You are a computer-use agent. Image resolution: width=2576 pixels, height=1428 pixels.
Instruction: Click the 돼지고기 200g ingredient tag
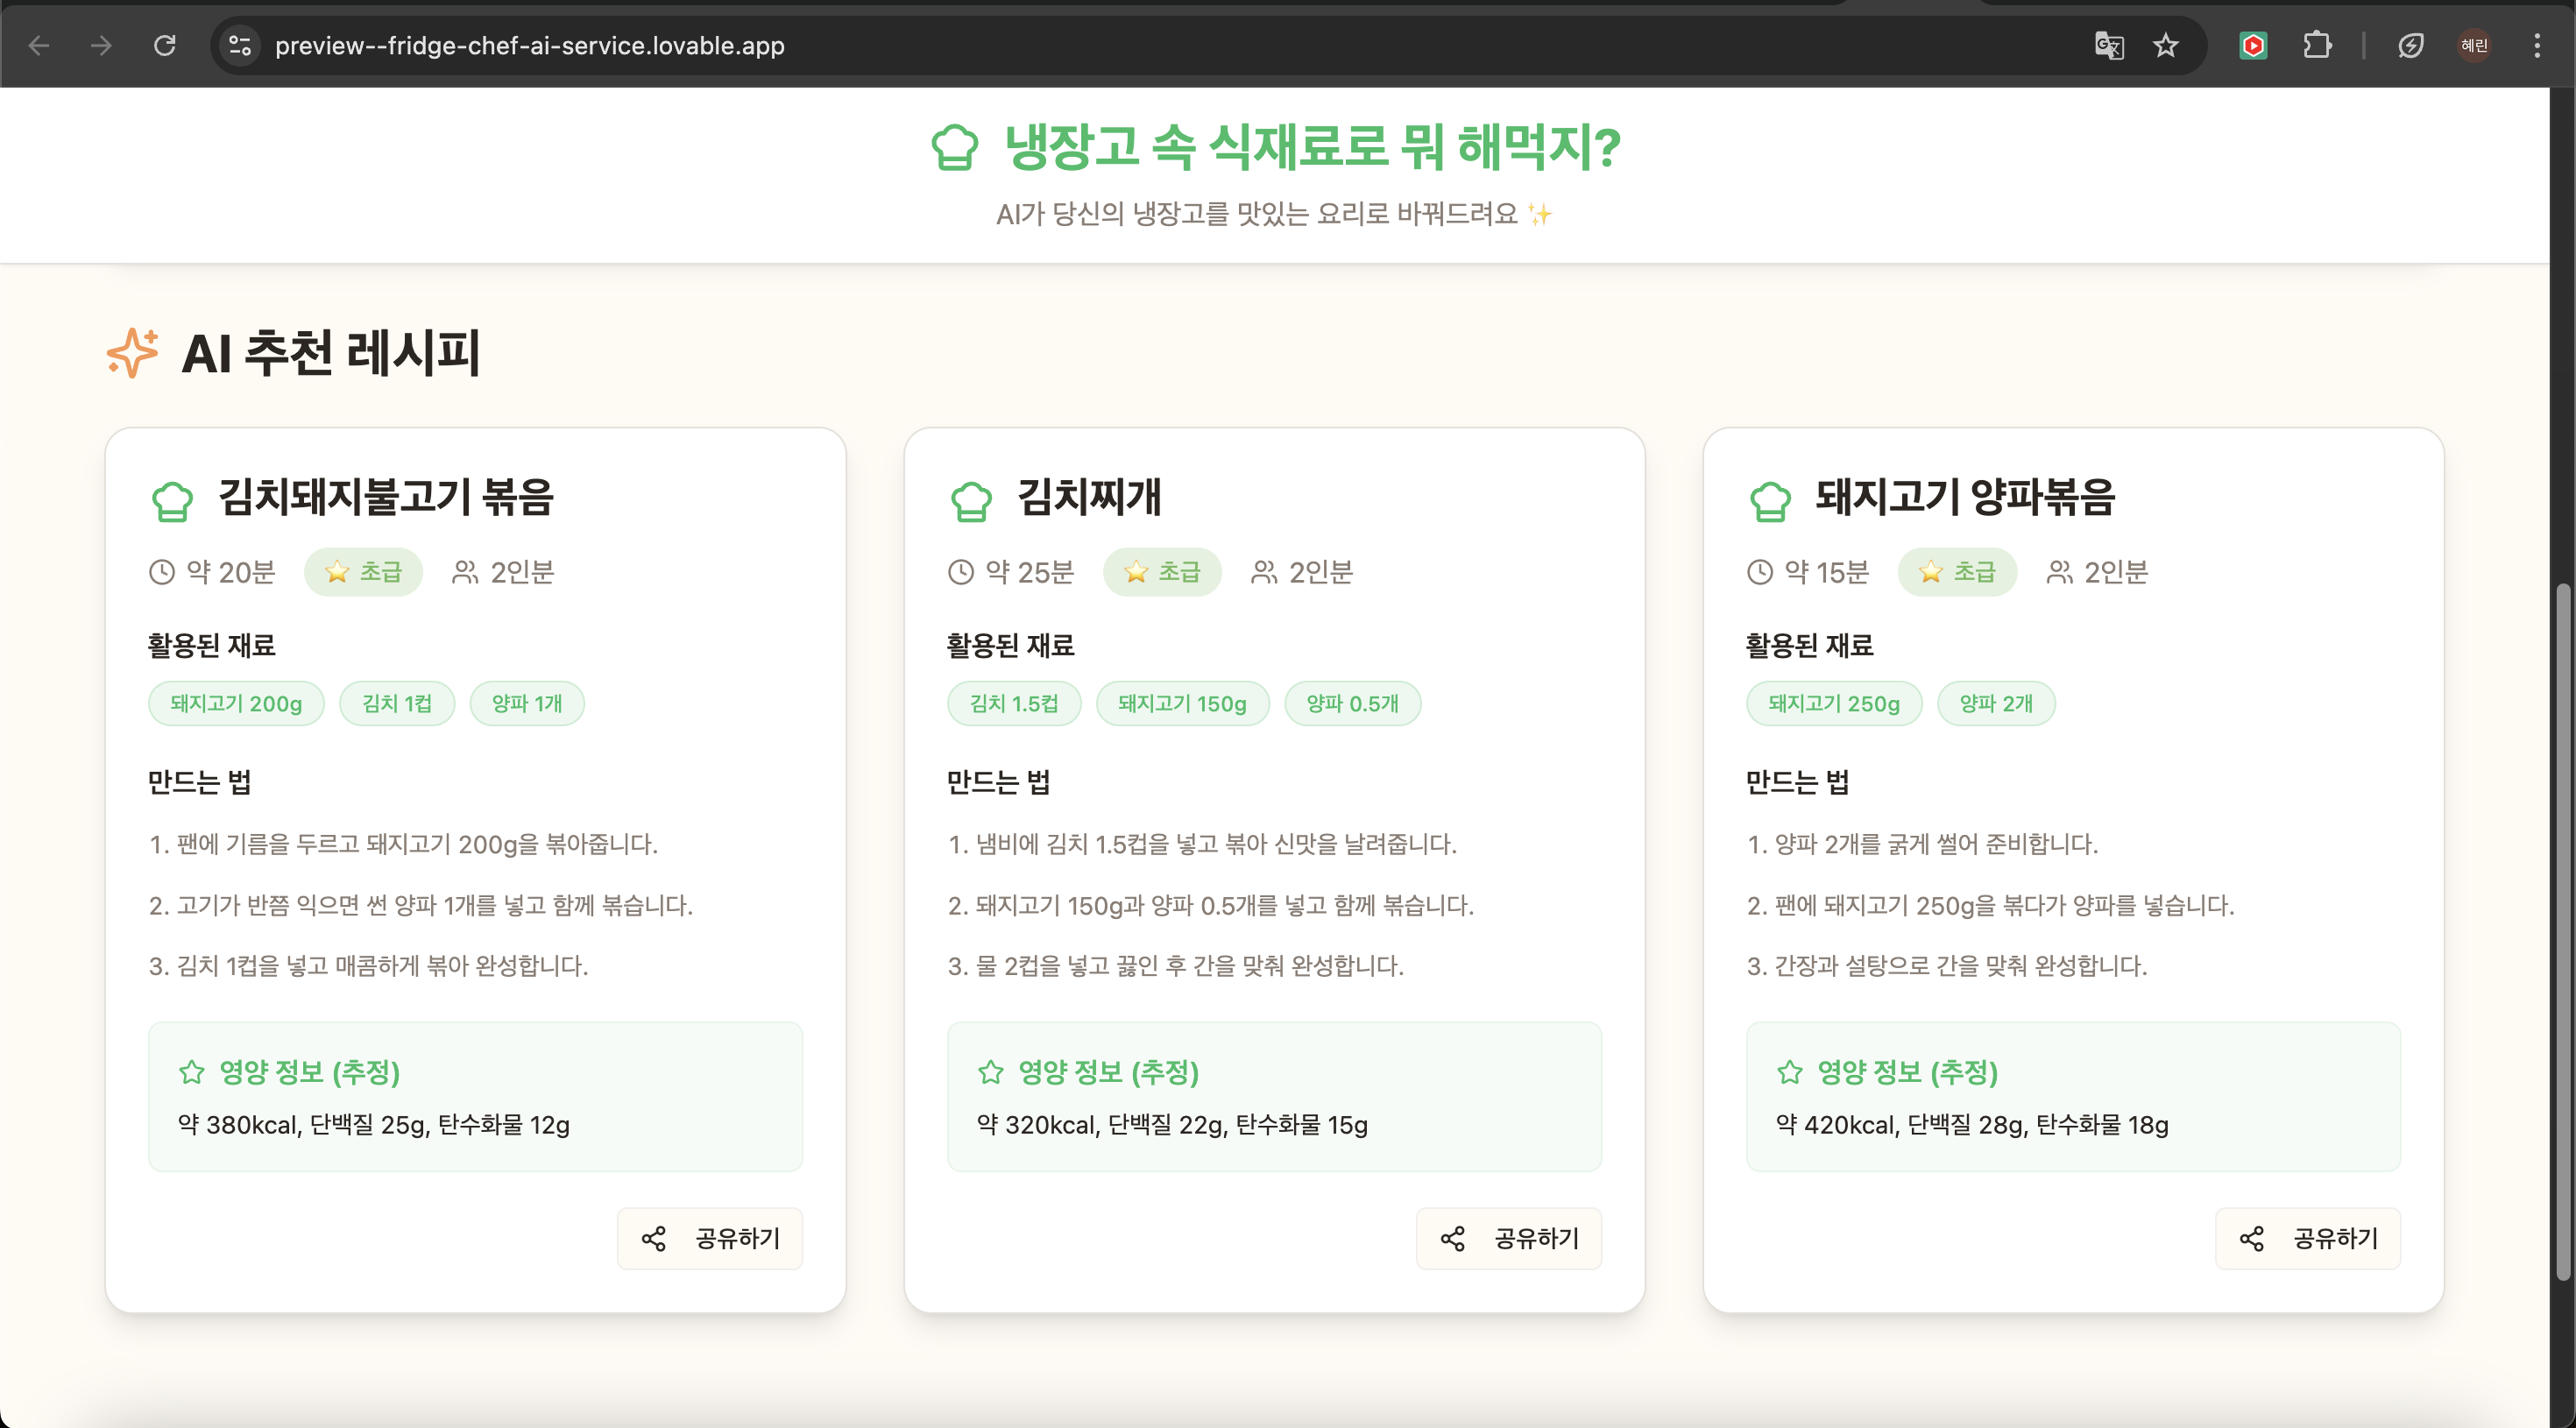pos(236,703)
